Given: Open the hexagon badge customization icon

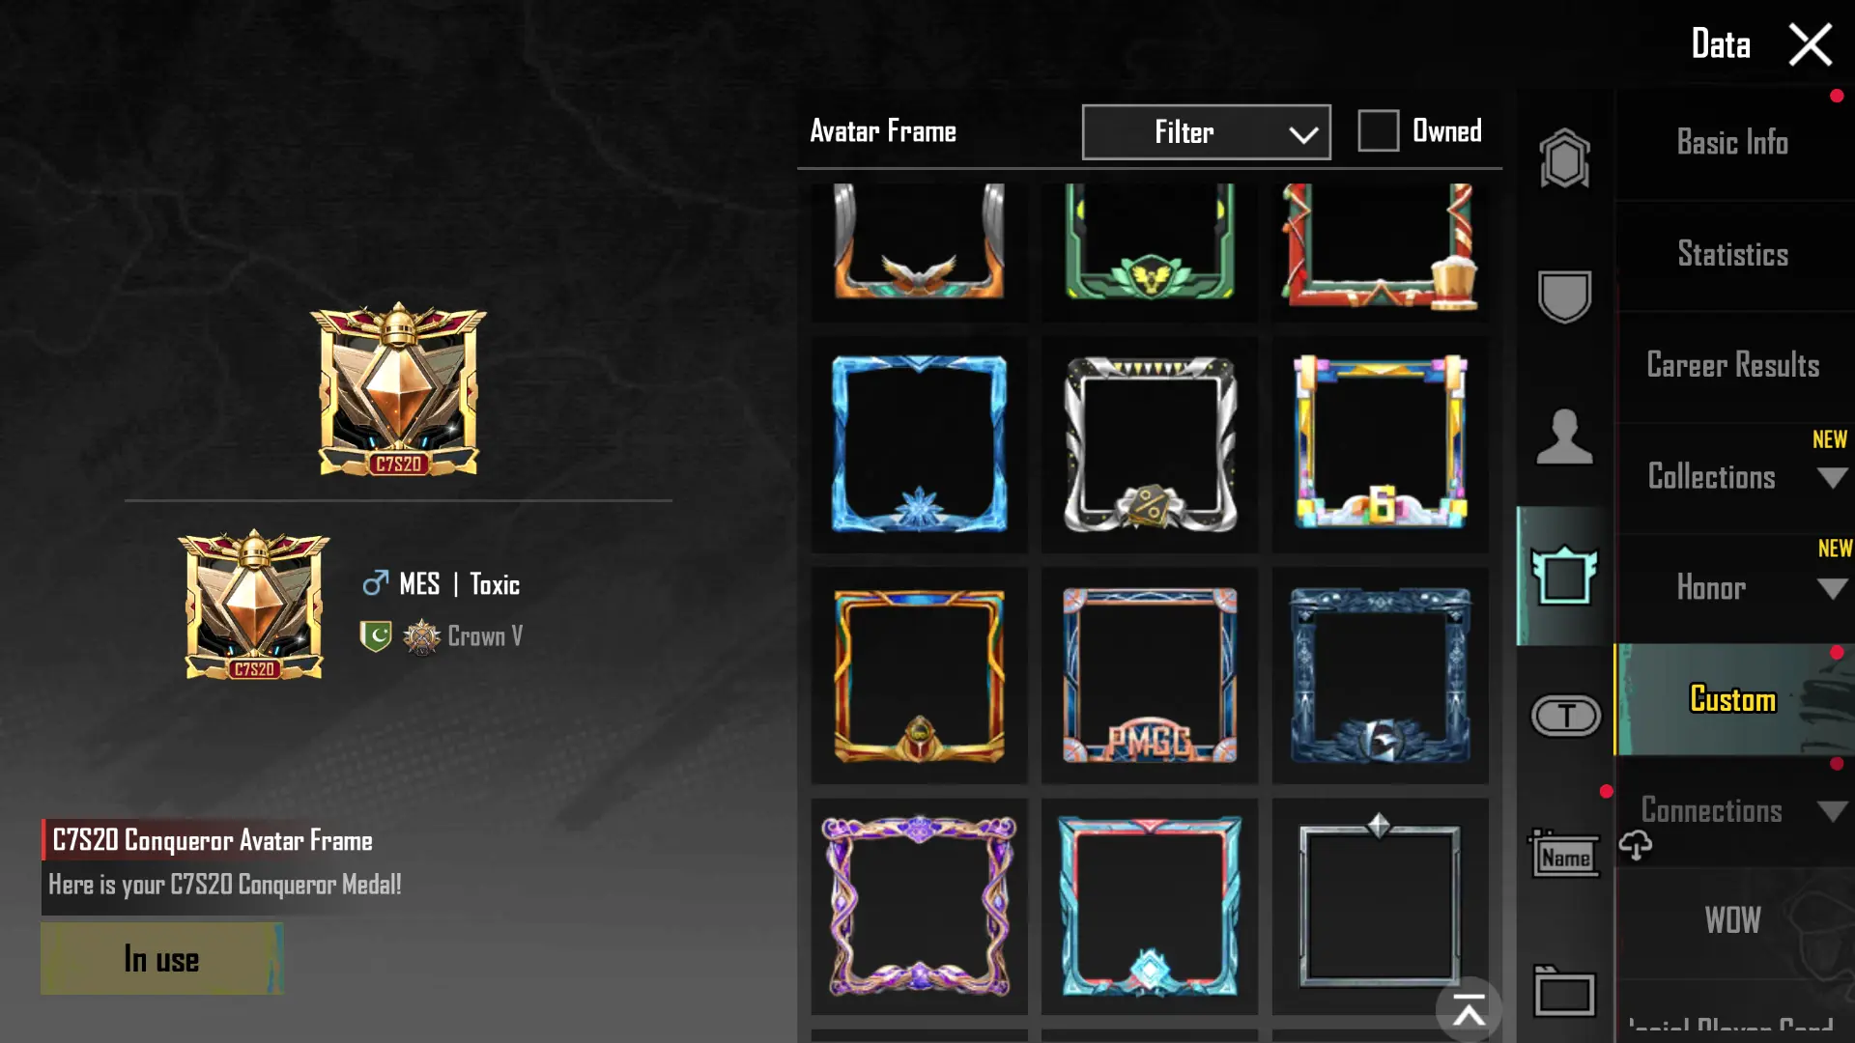Looking at the screenshot, I should coord(1564,157).
